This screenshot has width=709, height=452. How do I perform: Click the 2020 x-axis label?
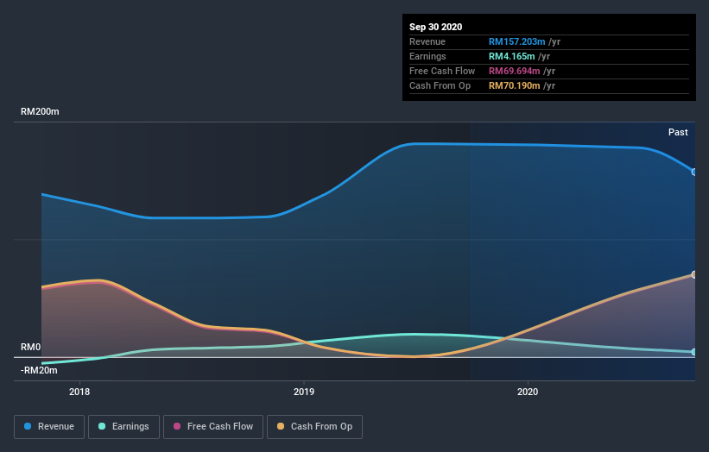coord(528,392)
